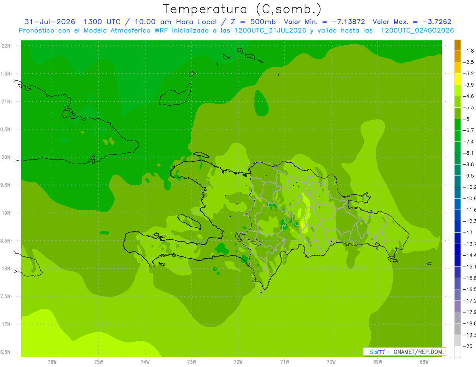The width and height of the screenshot is (476, 367).
Task: Click the '68W' longitude label
Action: tap(424, 362)
